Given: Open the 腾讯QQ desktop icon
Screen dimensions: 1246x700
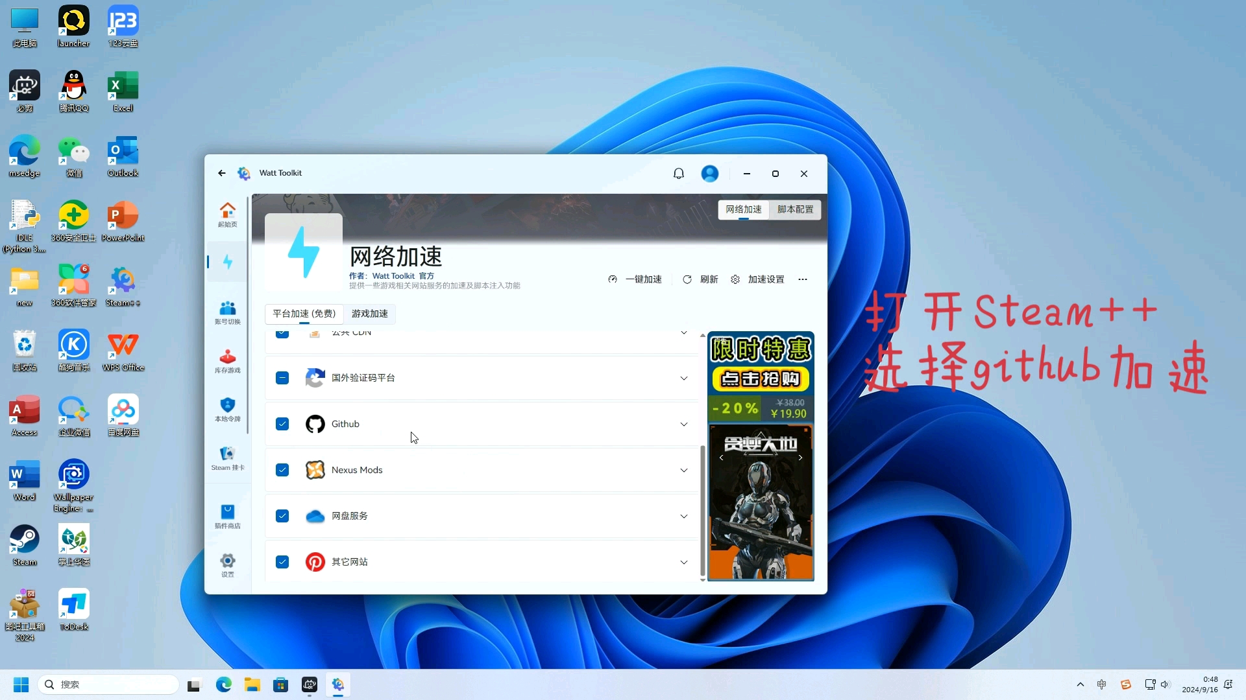Looking at the screenshot, I should click(73, 91).
